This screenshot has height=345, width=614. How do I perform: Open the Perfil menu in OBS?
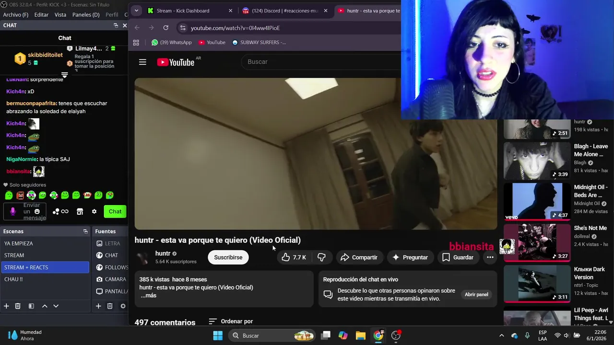pyautogui.click(x=112, y=15)
